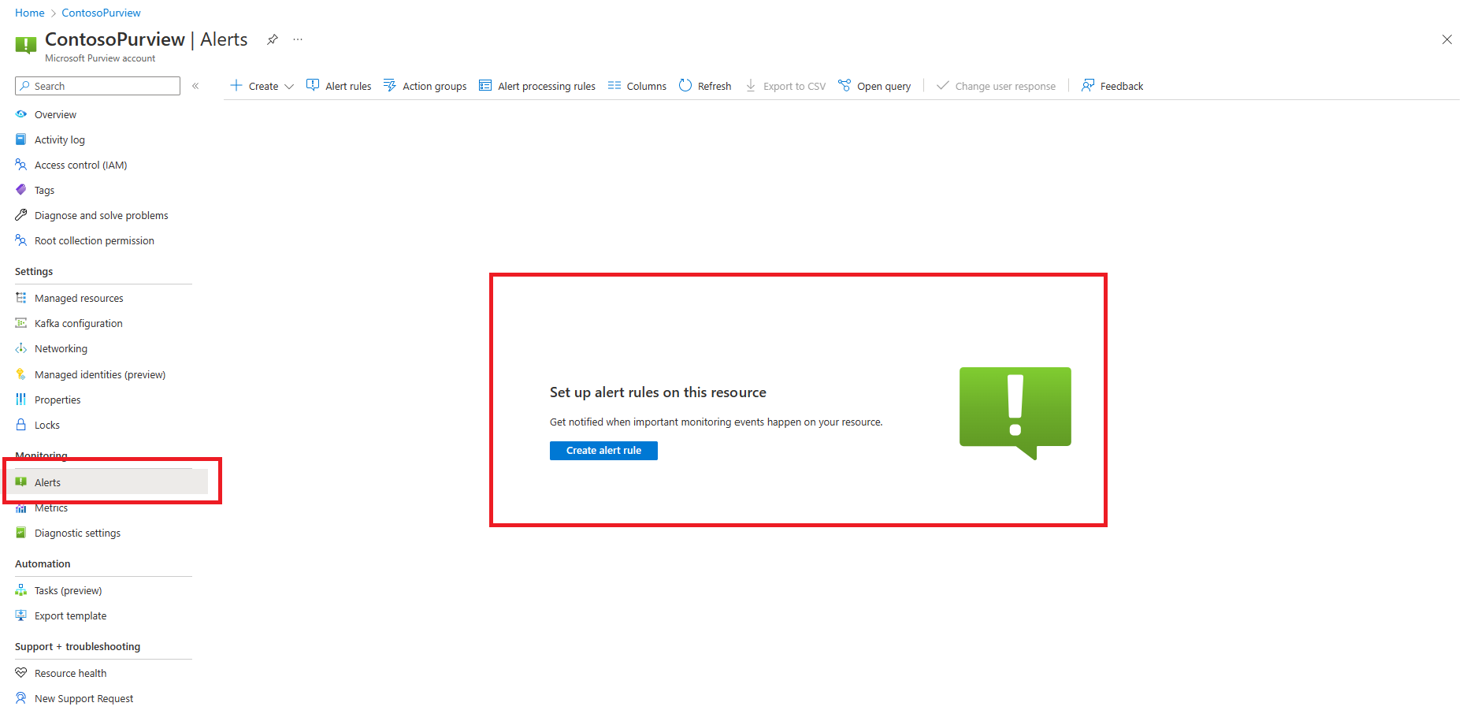Open the more options ellipsis in header

point(298,39)
